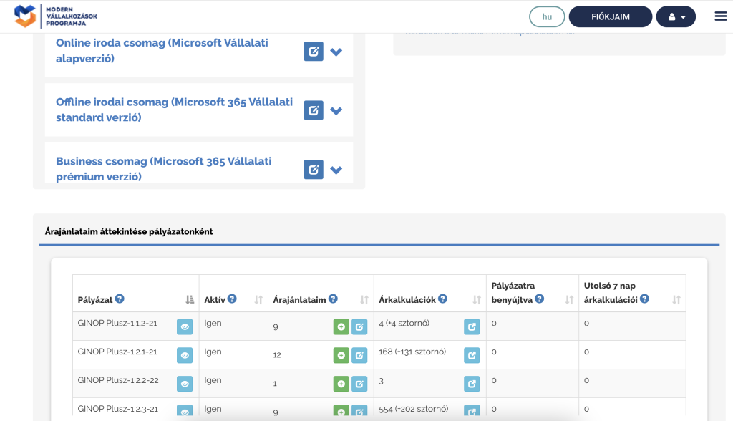
Task: Sort the table by the Pályázat column arrows
Action: 188,299
